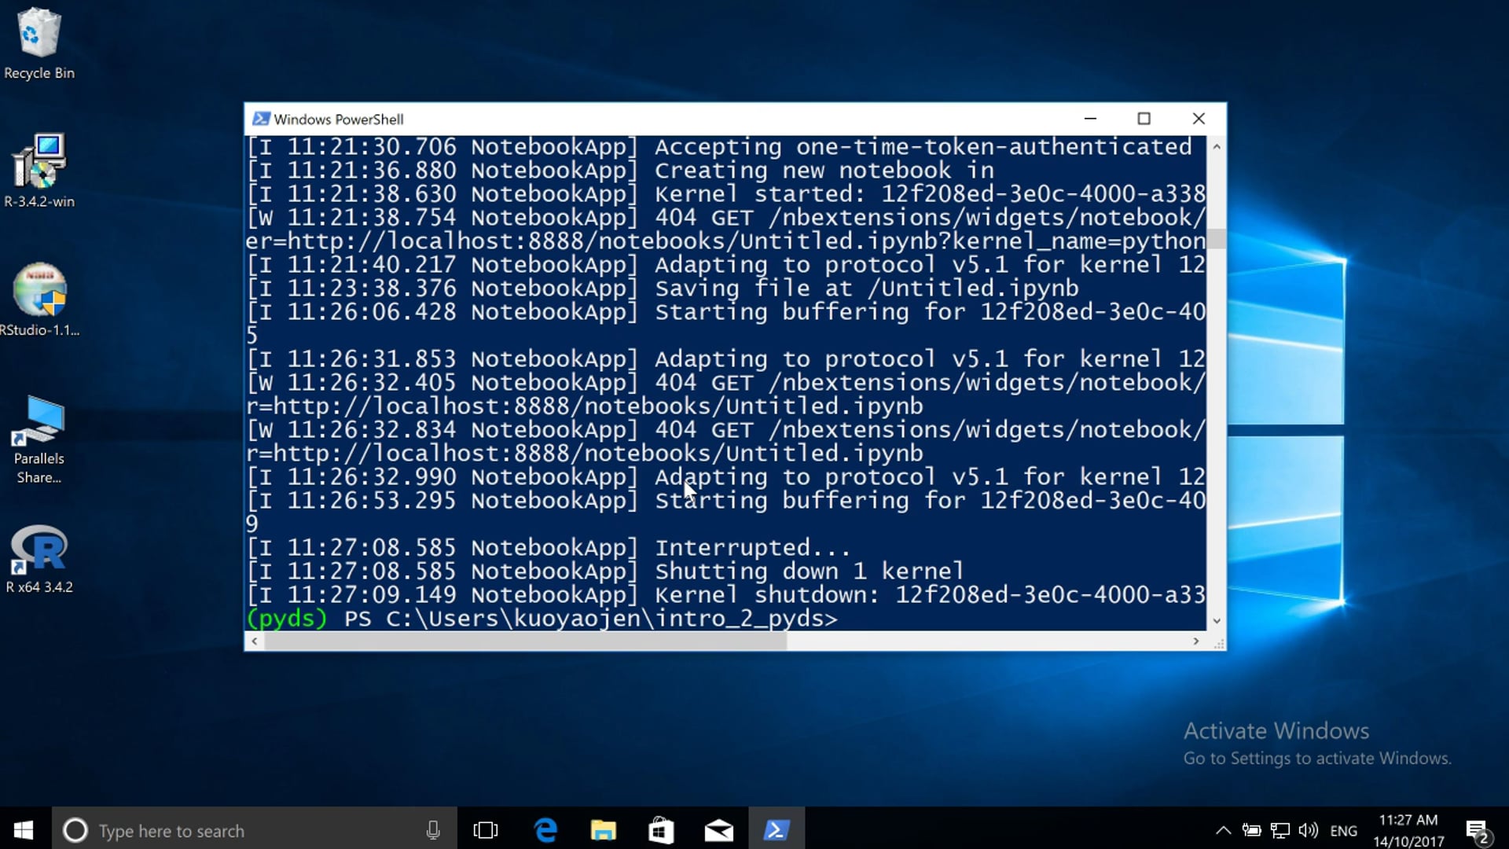This screenshot has height=849, width=1509.
Task: Click the Windows Start button
Action: point(24,830)
